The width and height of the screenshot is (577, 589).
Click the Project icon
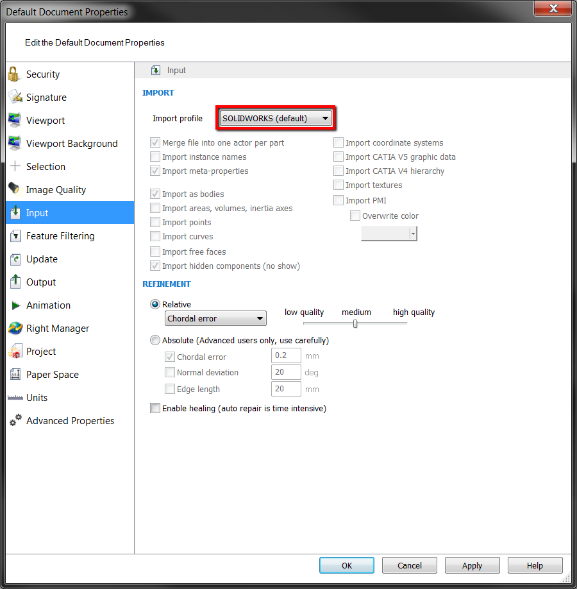tap(15, 351)
